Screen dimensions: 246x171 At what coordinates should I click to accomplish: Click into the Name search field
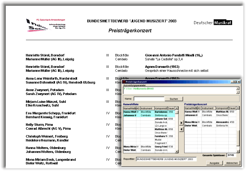[x=149, y=99]
